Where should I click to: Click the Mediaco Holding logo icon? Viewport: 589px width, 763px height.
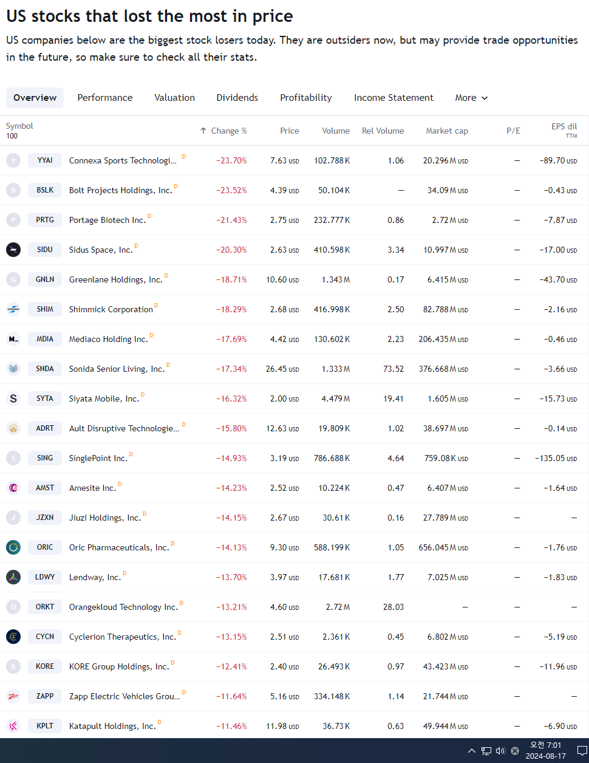[x=13, y=339]
